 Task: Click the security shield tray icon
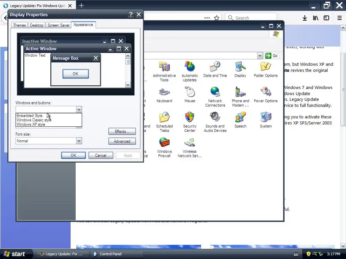[308, 254]
